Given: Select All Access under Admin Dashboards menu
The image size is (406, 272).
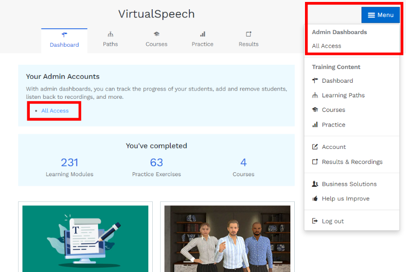Looking at the screenshot, I should point(326,46).
